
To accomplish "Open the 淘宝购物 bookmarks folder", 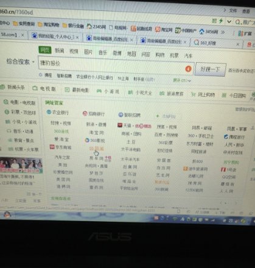I will coord(49,24).
